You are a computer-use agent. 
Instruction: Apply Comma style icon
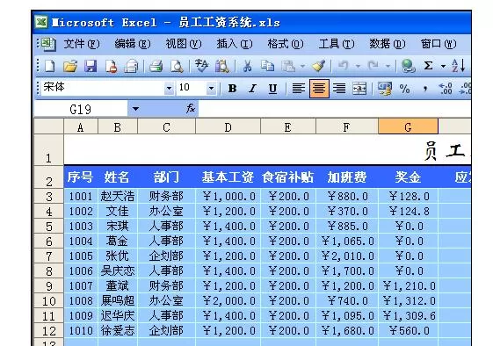[x=425, y=89]
